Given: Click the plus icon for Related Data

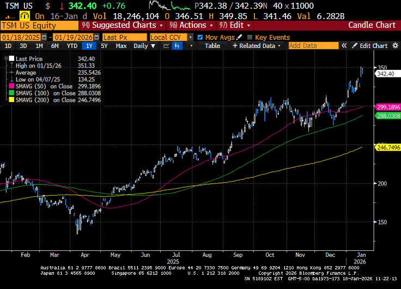Looking at the screenshot, I should 235,46.
